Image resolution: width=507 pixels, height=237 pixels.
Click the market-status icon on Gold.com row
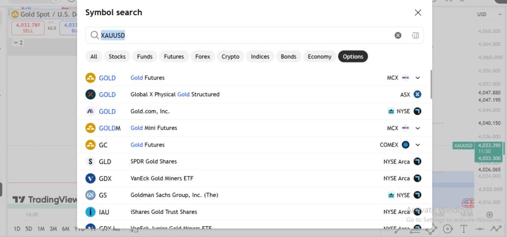391,111
